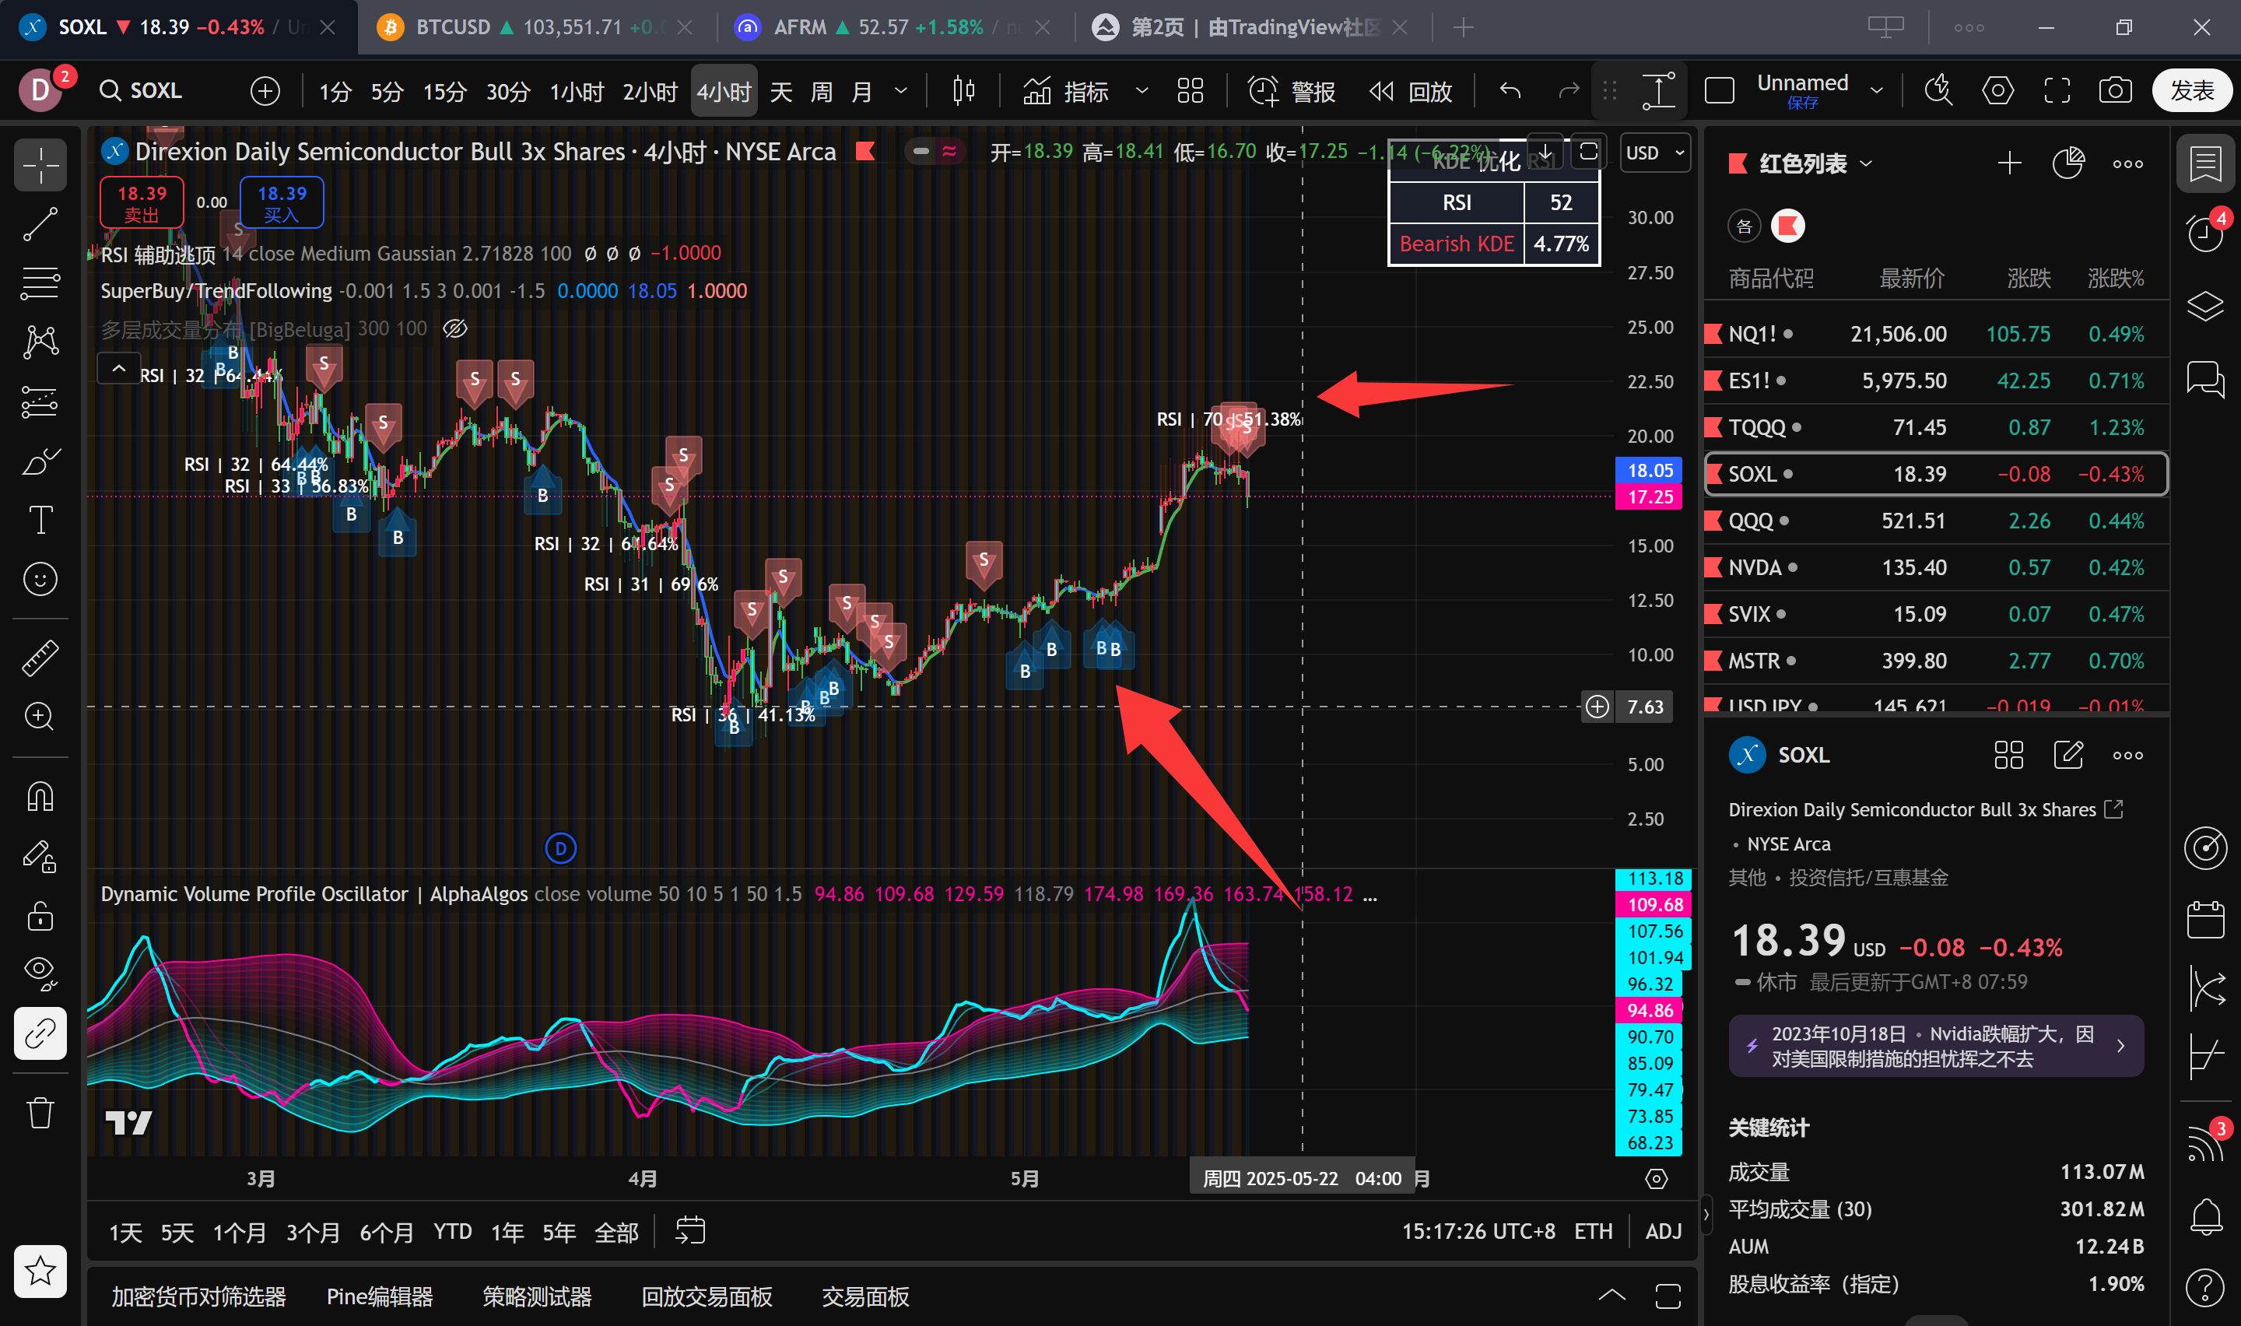Open the favorites star toolbar
The height and width of the screenshot is (1326, 2241).
[x=40, y=1271]
